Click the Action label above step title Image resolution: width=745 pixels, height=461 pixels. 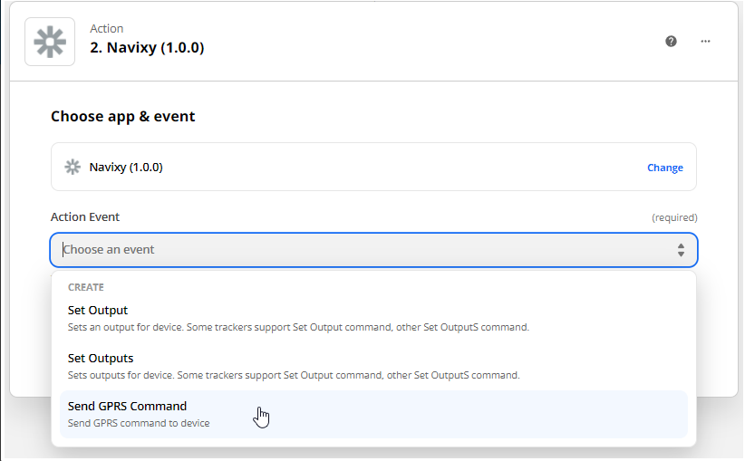click(x=106, y=28)
